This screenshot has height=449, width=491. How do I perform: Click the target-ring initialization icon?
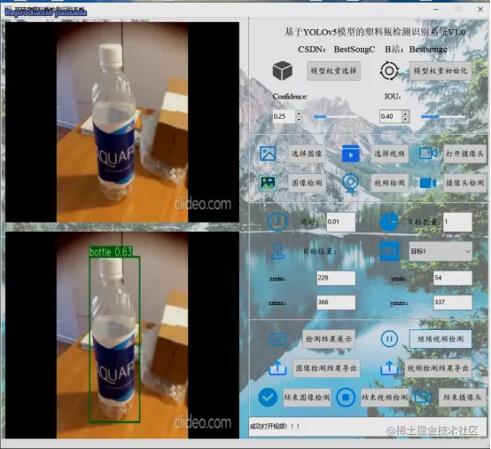[x=389, y=71]
